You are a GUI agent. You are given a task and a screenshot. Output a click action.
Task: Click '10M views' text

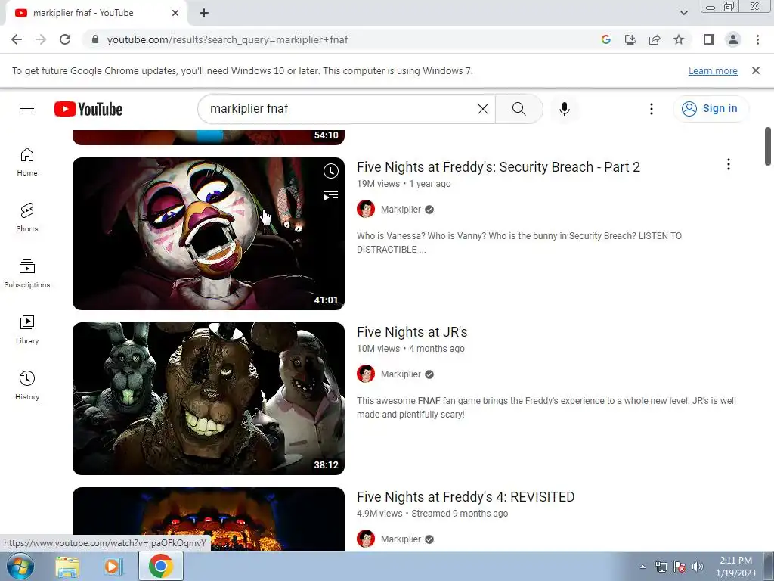click(x=378, y=349)
